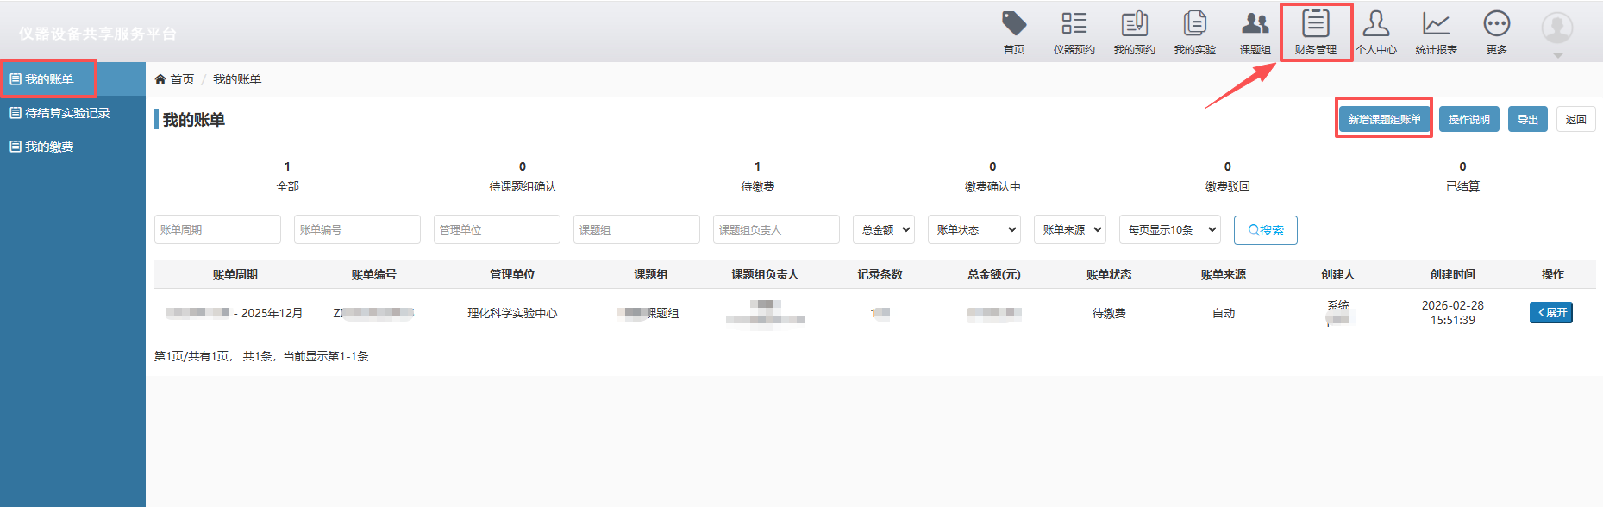This screenshot has height=507, width=1603.
Task: Click the 新增课题组账单 button
Action: click(x=1384, y=119)
